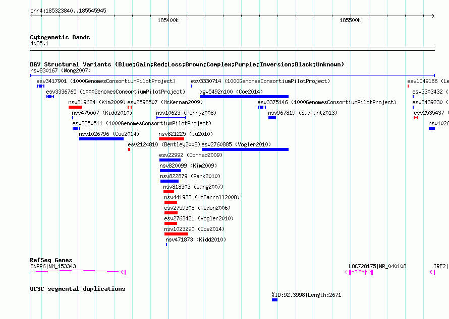The height and width of the screenshot is (319, 449).
Task: Open variant nsv475007 (Kidd2010)
Action: (x=102, y=113)
